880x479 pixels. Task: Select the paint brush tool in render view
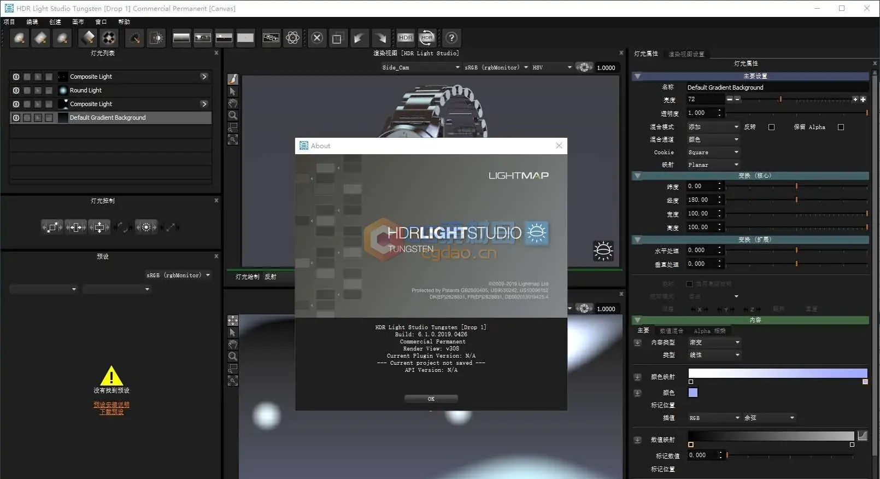click(x=233, y=79)
